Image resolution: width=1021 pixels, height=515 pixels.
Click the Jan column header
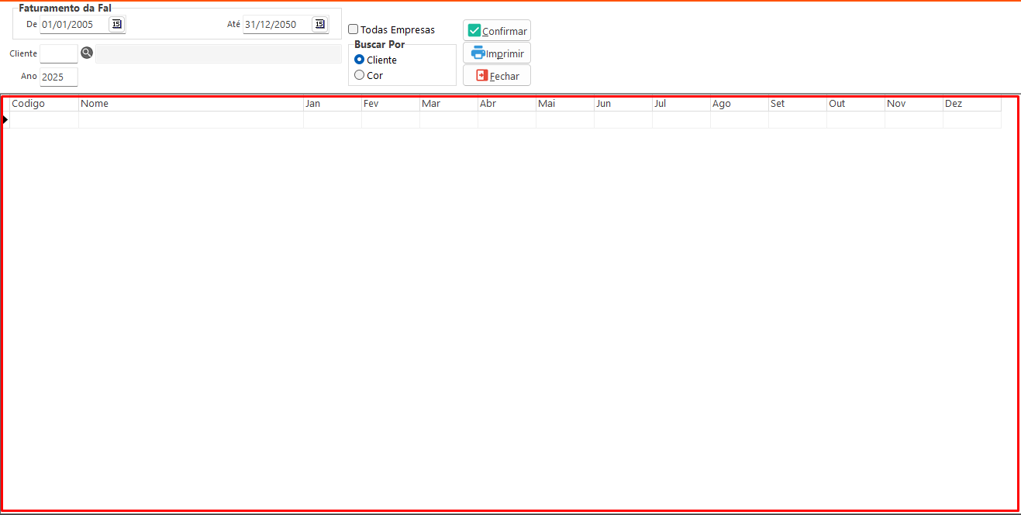(x=333, y=104)
